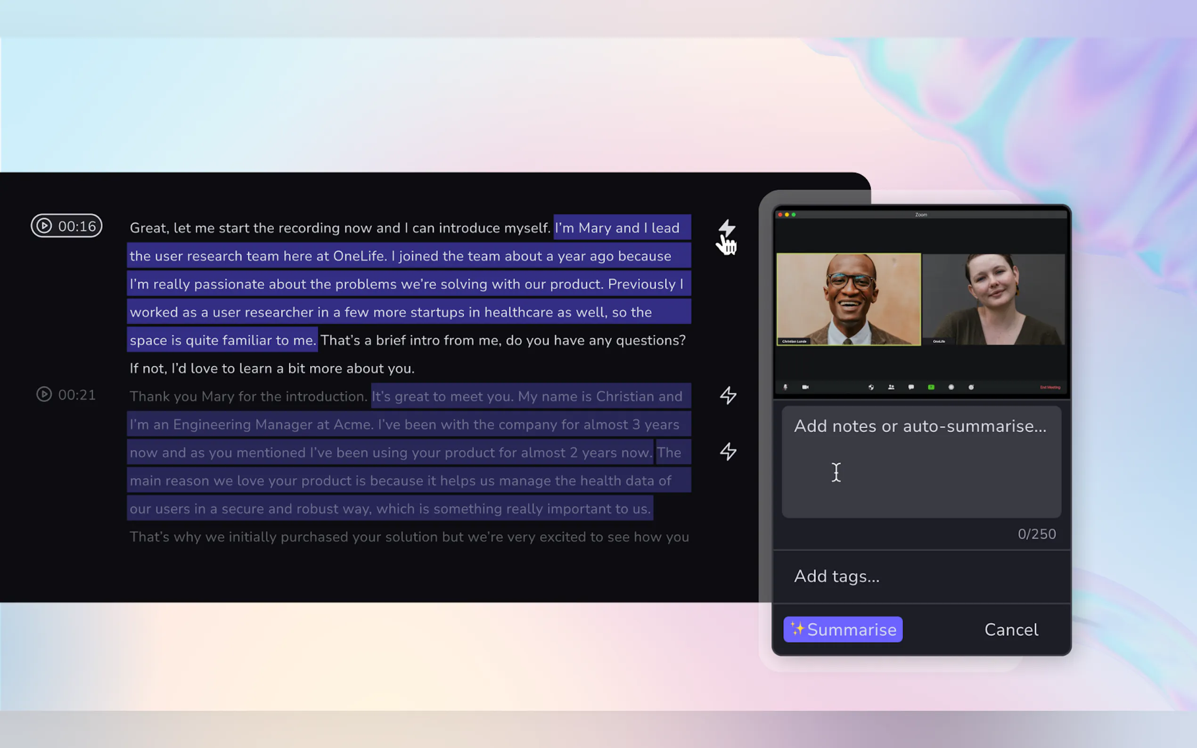Open the Zoom Participants icon
The width and height of the screenshot is (1197, 748).
pos(891,387)
